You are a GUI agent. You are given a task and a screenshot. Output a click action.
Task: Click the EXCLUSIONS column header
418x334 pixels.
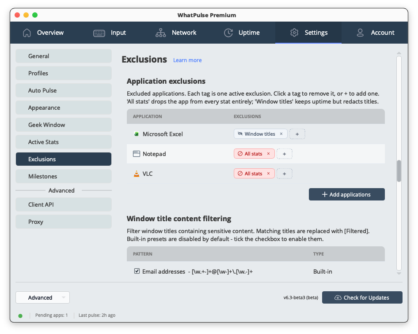247,116
